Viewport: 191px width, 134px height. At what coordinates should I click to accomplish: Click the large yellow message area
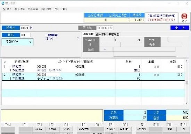[52, 116]
